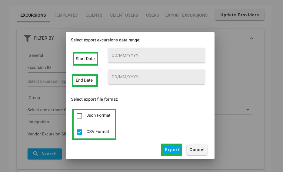Click the CSV Format label text

98,132
